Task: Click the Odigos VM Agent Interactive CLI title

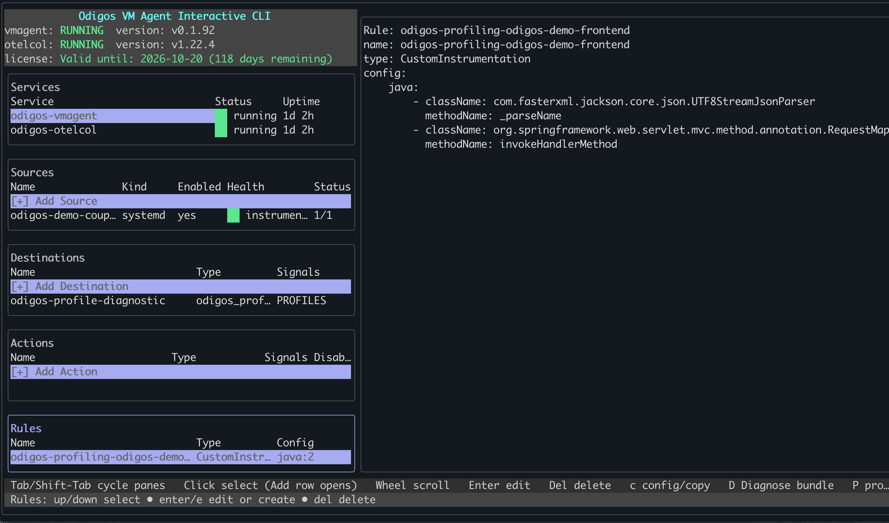Action: (174, 16)
